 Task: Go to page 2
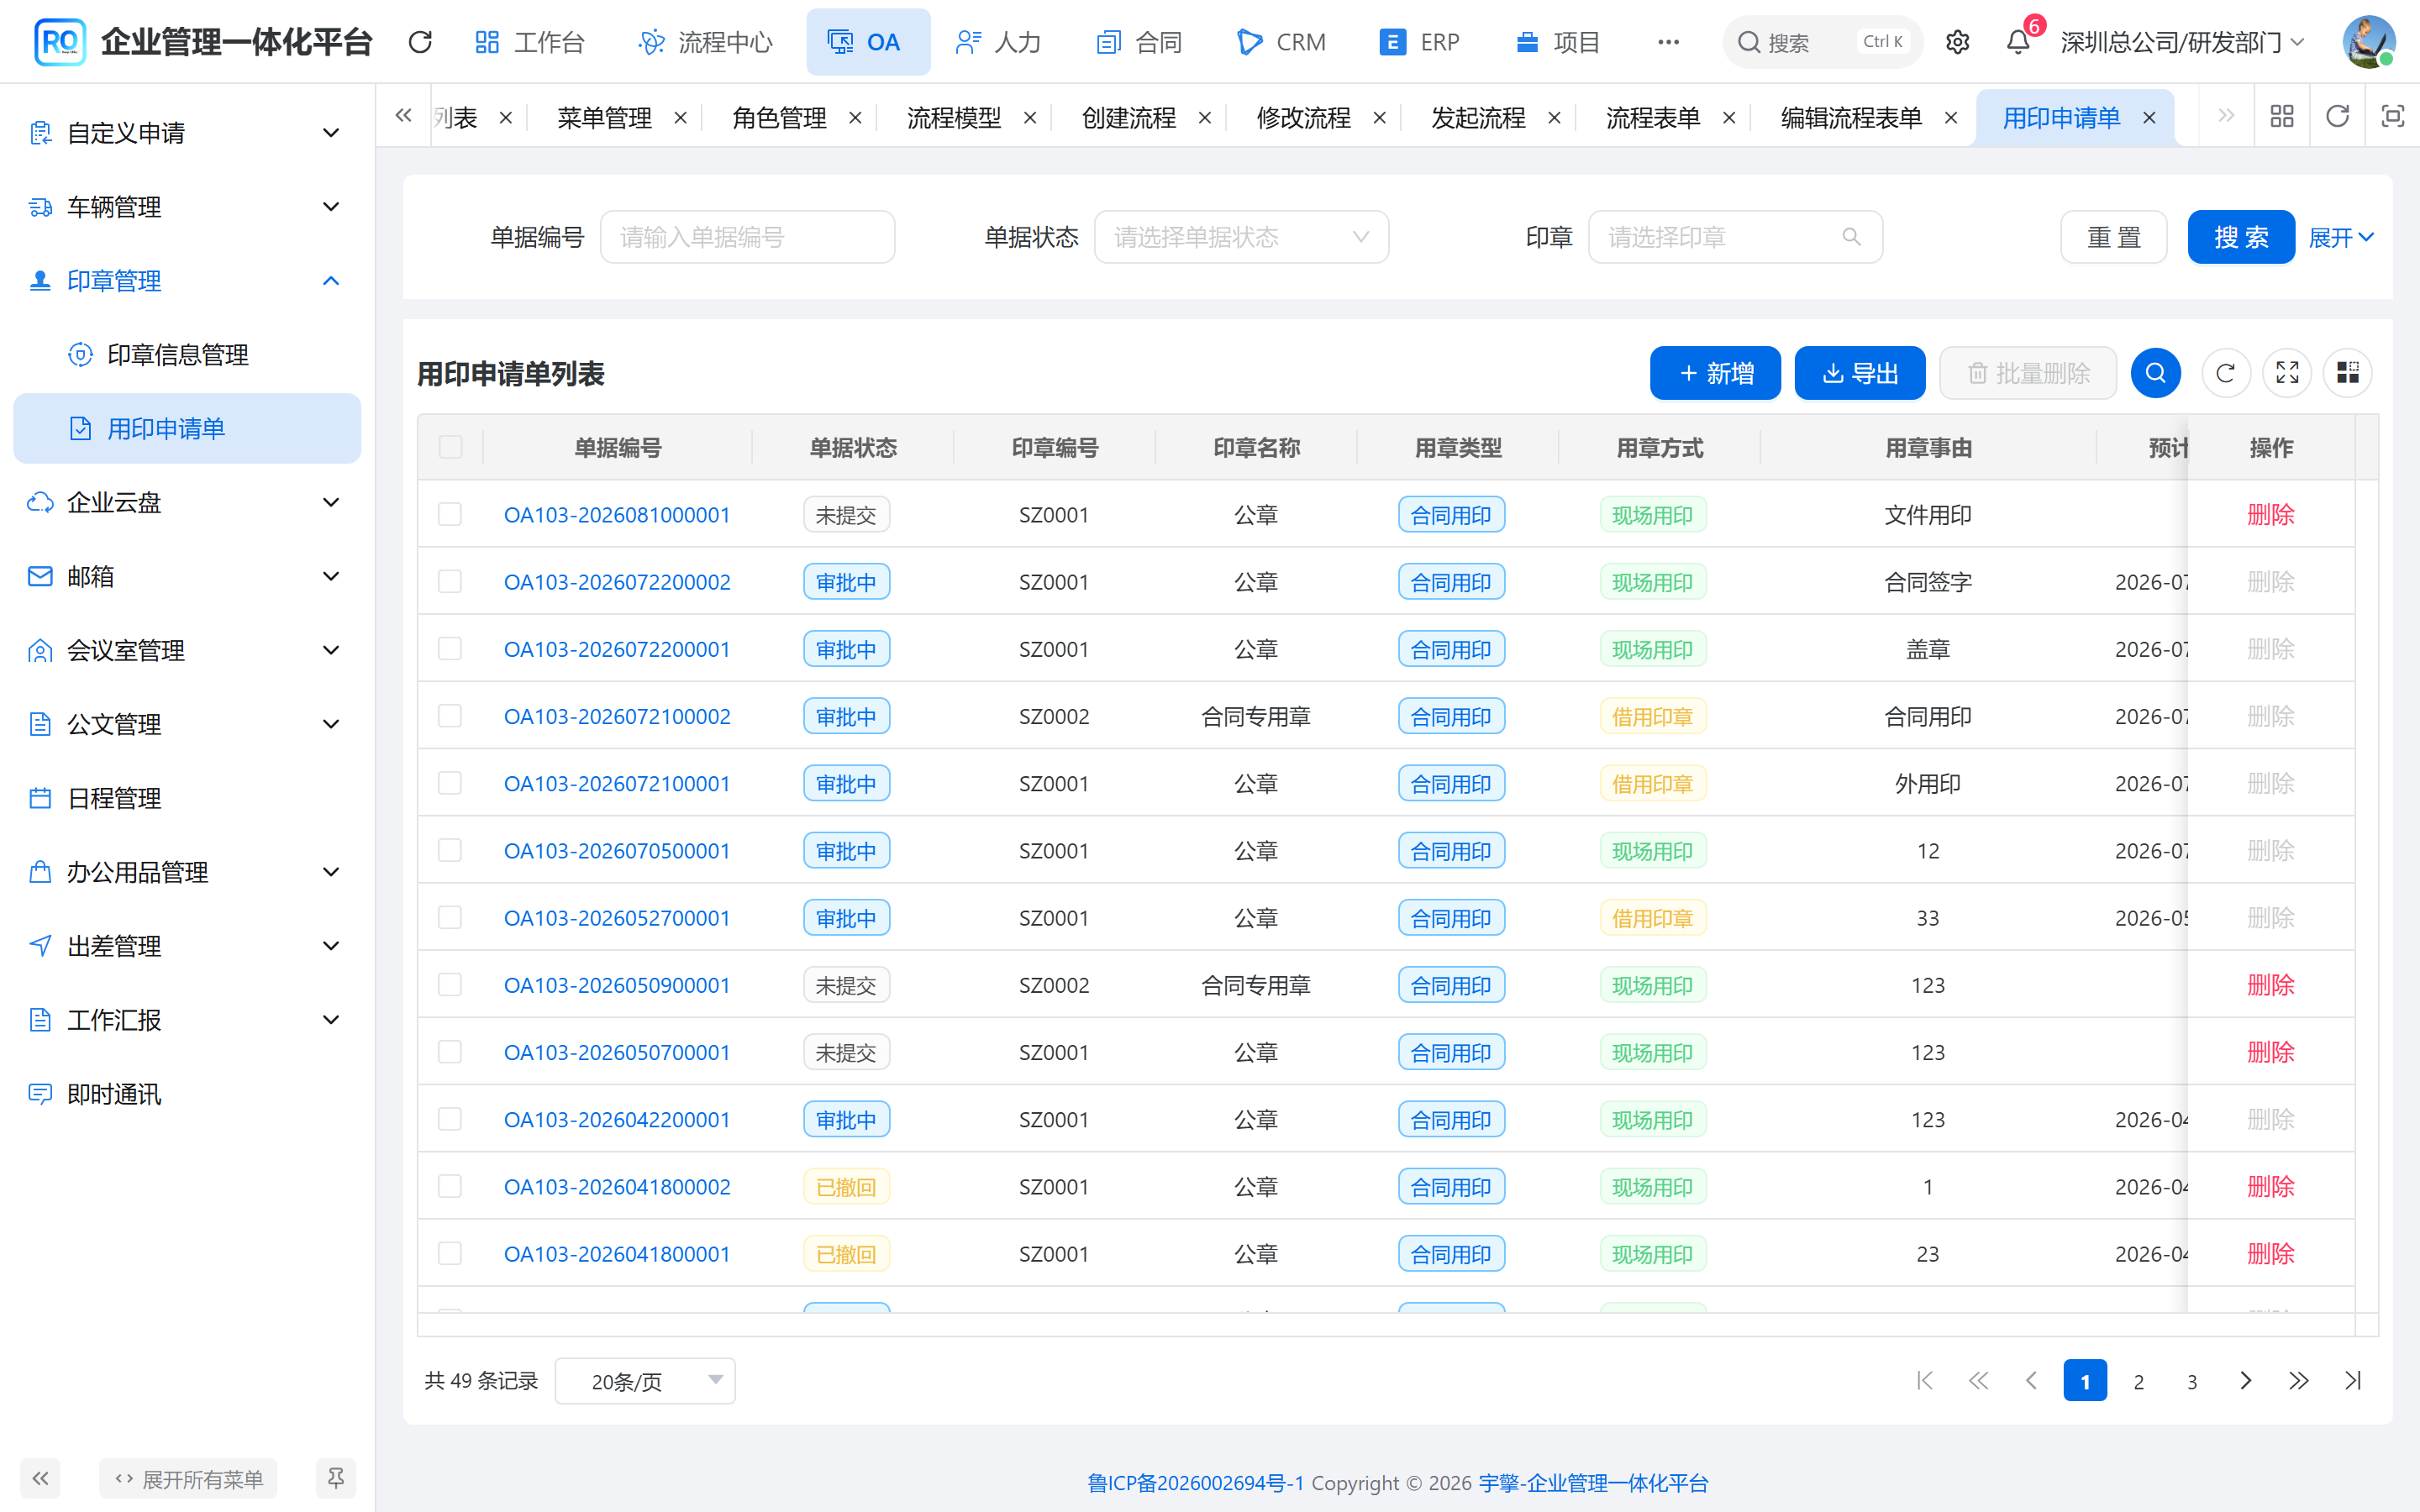click(x=2138, y=1381)
